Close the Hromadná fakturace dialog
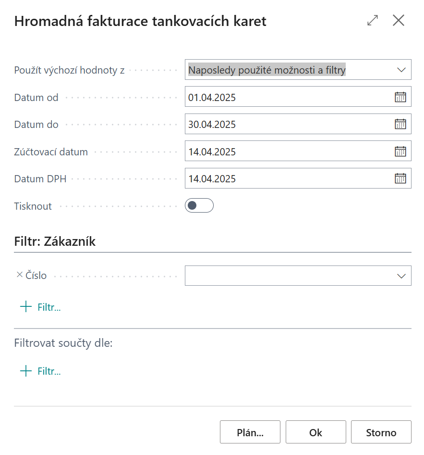This screenshot has height=455, width=424. 399,21
